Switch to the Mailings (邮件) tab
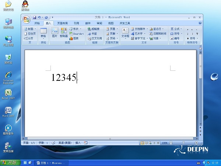The height and width of the screenshot is (166, 221). [x=88, y=23]
